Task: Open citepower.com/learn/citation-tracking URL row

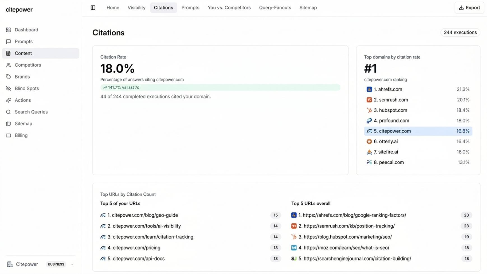Action: 191,237
